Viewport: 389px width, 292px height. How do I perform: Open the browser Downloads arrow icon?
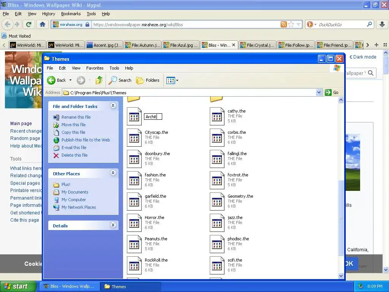(382, 24)
